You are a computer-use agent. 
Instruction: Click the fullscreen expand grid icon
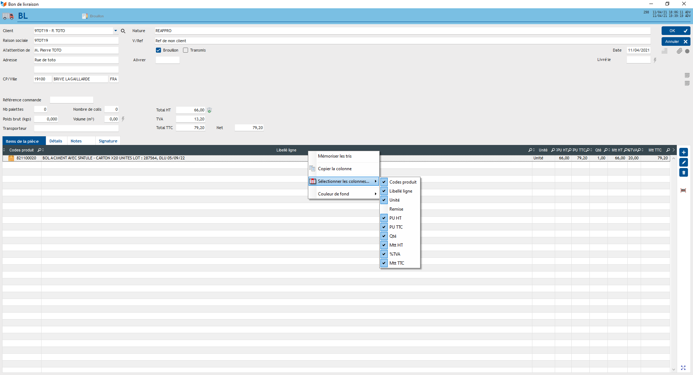click(x=683, y=368)
